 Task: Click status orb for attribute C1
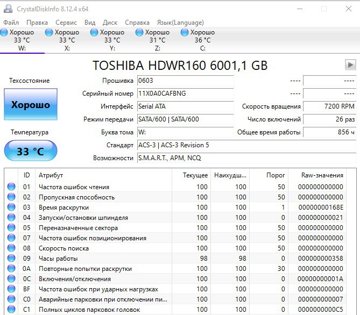pyautogui.click(x=11, y=309)
